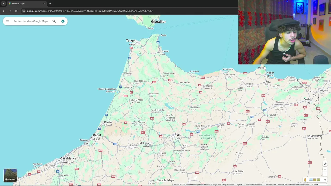
Task: Click the Al Hoceima label
Action: click(228, 69)
